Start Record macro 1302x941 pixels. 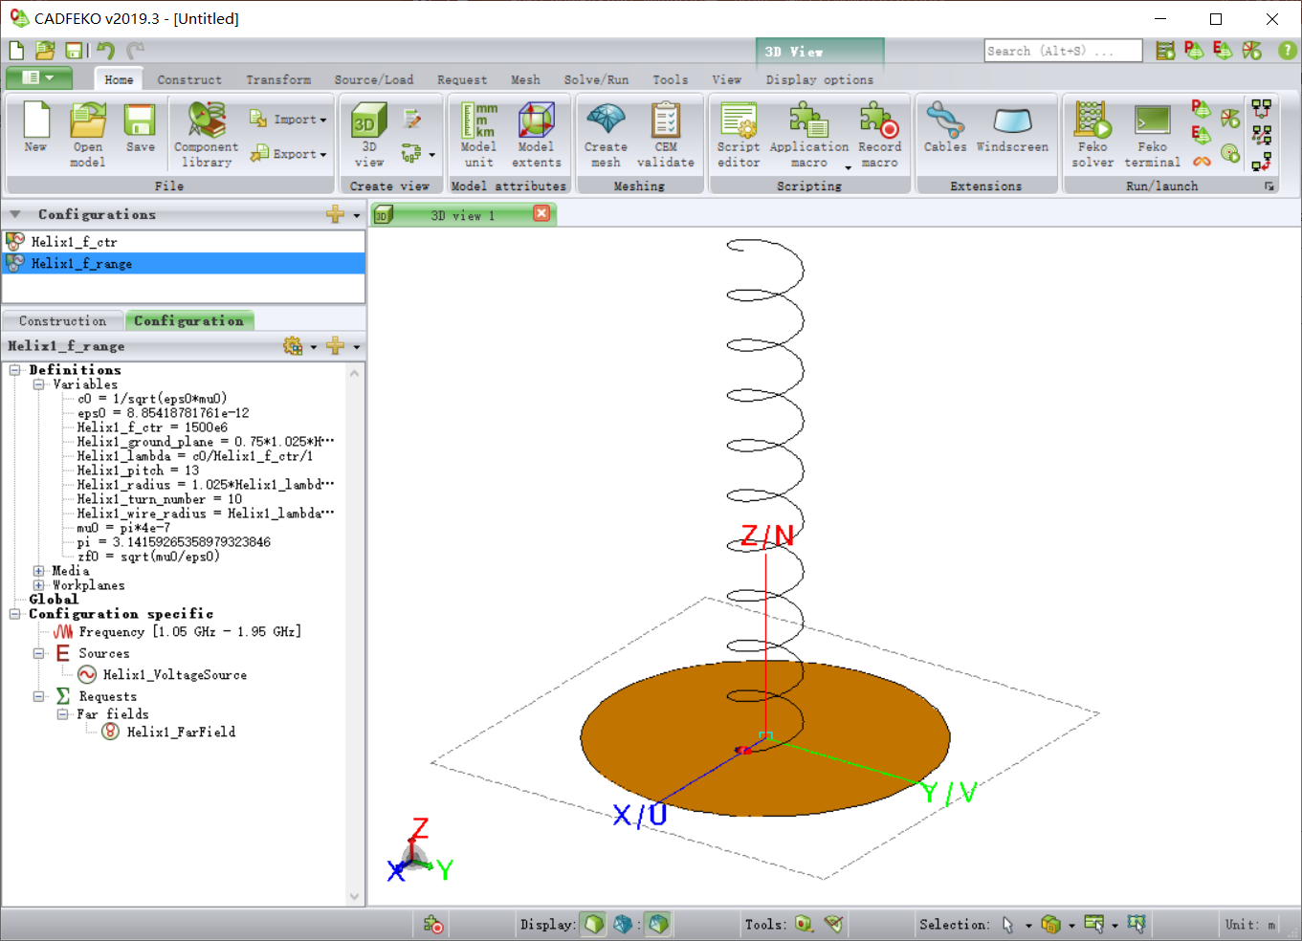point(880,135)
